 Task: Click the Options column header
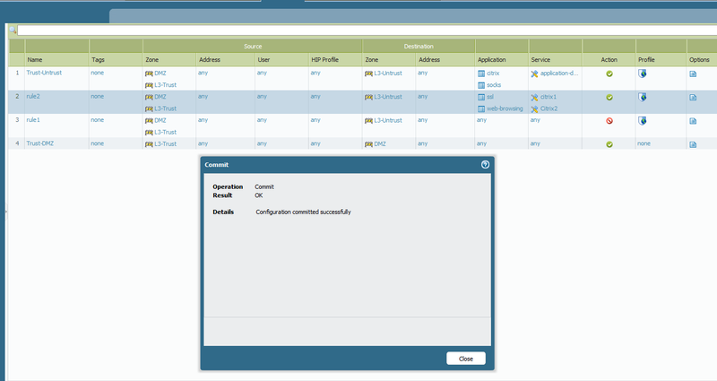(x=699, y=59)
